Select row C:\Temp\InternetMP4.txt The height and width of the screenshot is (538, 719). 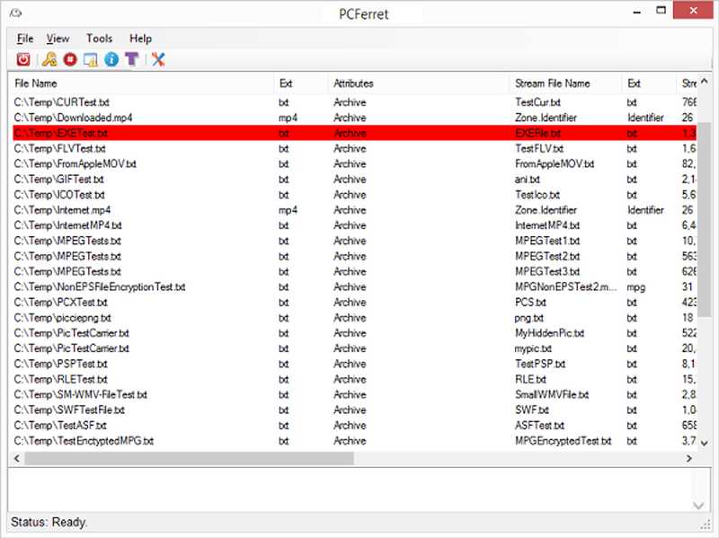point(354,225)
